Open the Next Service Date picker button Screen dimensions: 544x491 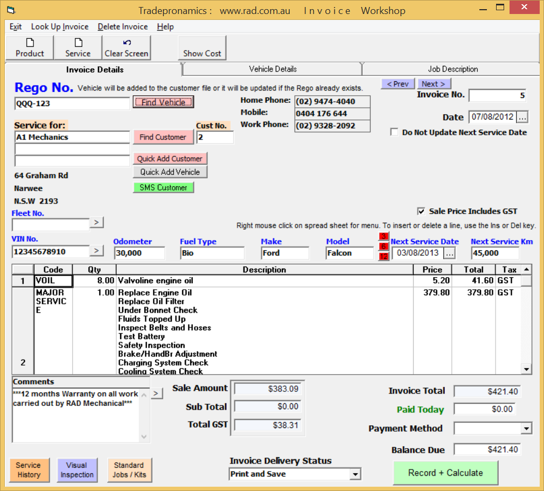point(450,253)
